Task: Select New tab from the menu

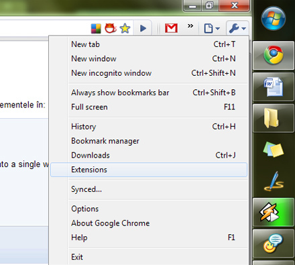Action: click(149, 44)
